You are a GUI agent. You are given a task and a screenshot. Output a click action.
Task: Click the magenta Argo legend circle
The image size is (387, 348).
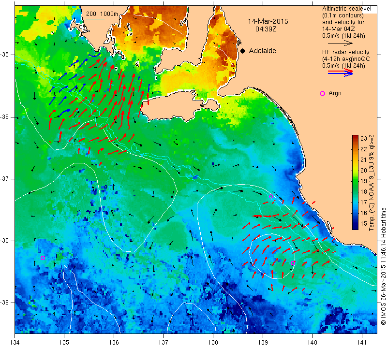(x=322, y=93)
